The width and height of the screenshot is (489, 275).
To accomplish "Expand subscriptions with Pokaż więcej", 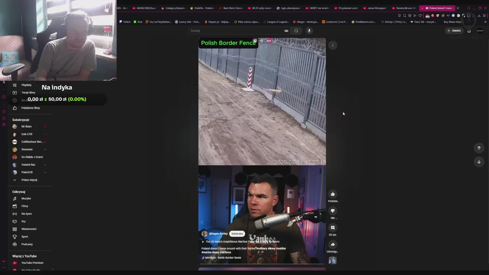I will [29, 180].
